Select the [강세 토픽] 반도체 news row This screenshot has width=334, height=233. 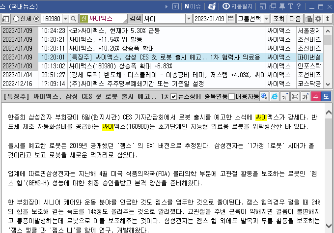pos(162,75)
